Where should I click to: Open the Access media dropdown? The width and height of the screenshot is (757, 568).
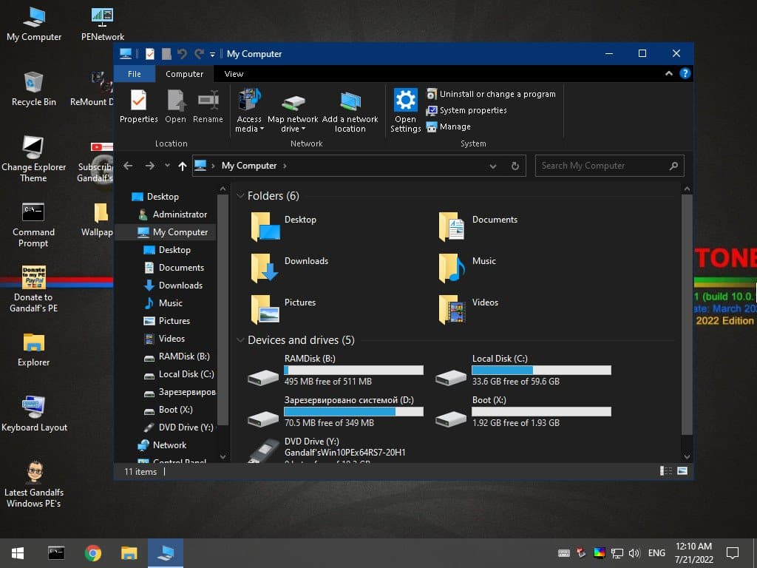click(x=249, y=111)
